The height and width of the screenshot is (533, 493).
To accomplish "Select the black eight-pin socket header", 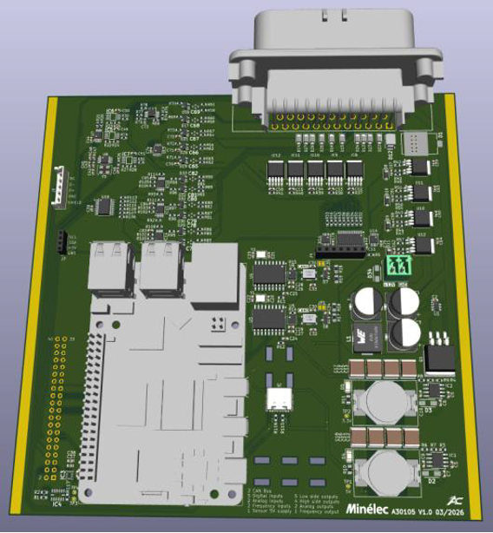I will tap(340, 253).
